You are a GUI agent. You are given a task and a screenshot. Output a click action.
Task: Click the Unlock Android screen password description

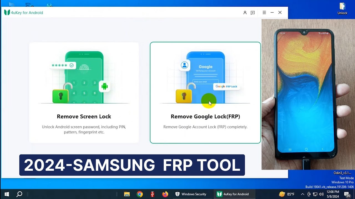click(x=84, y=129)
